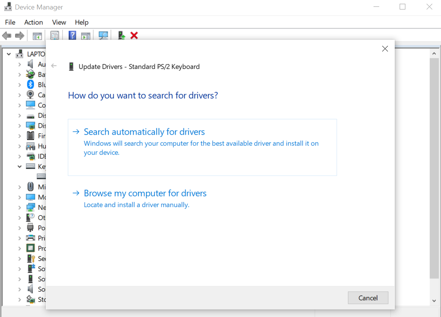Click the blue question mark Help icon

click(72, 35)
